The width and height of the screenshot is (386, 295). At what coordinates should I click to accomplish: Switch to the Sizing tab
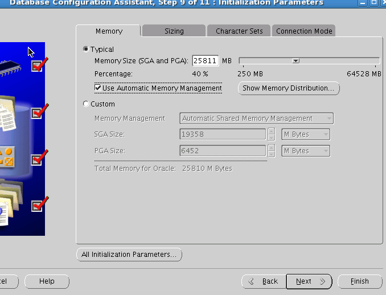(174, 31)
